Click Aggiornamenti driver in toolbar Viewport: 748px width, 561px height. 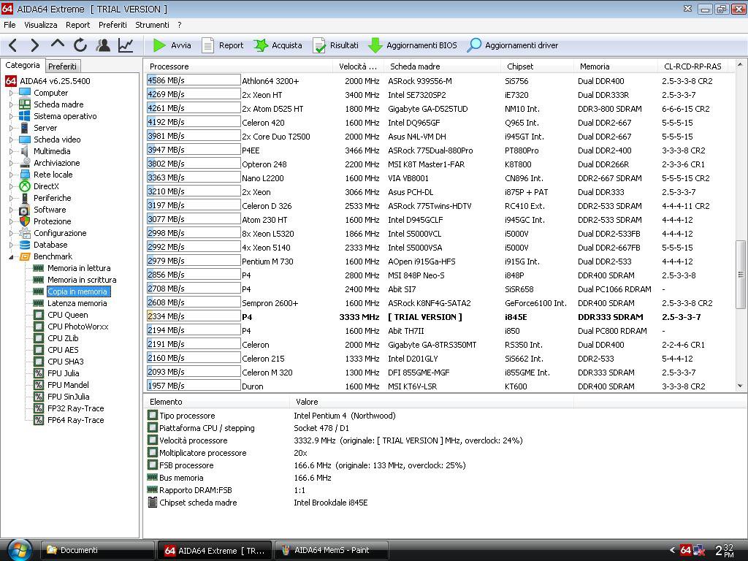click(512, 45)
